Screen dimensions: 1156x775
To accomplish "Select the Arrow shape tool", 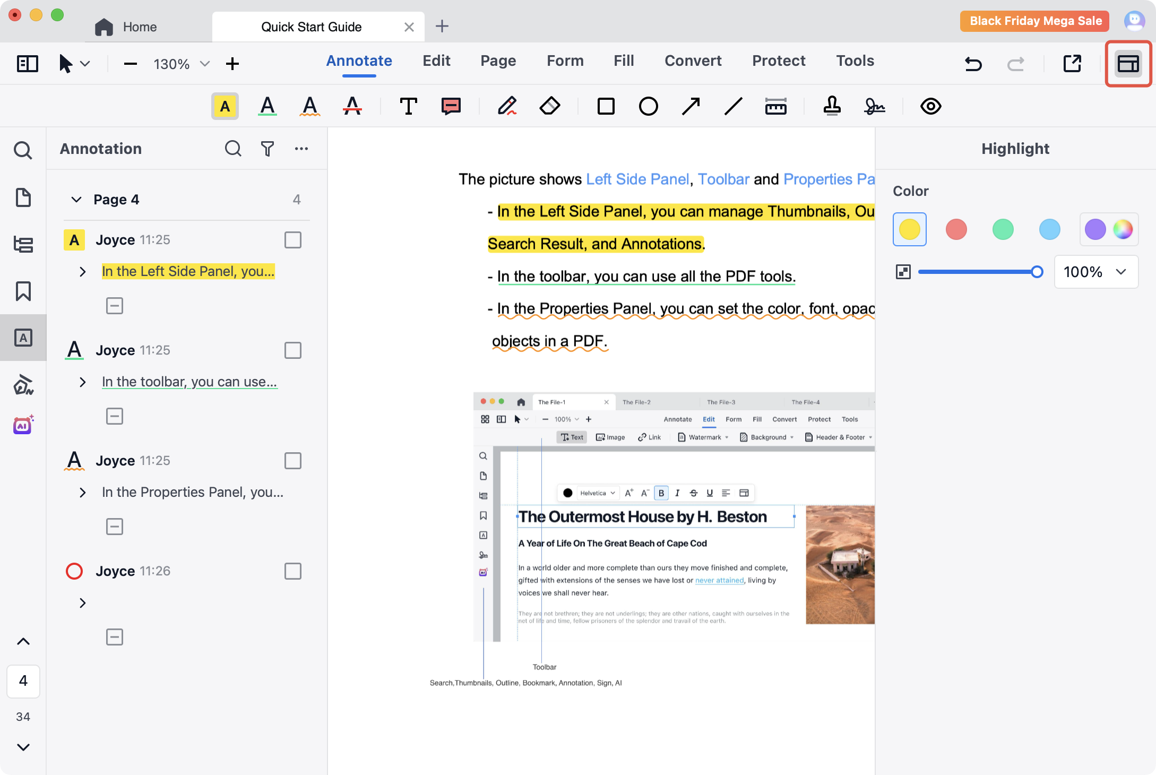I will [x=691, y=106].
